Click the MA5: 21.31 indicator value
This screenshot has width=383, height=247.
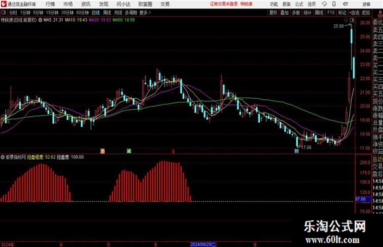coord(53,20)
